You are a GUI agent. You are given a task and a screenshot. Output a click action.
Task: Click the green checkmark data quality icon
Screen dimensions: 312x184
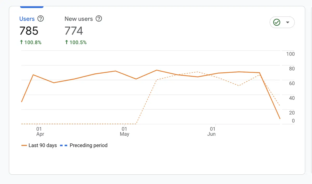[x=277, y=22]
